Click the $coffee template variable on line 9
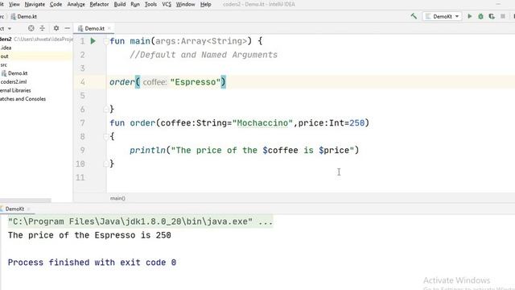This screenshot has height=290, width=515. click(x=280, y=151)
